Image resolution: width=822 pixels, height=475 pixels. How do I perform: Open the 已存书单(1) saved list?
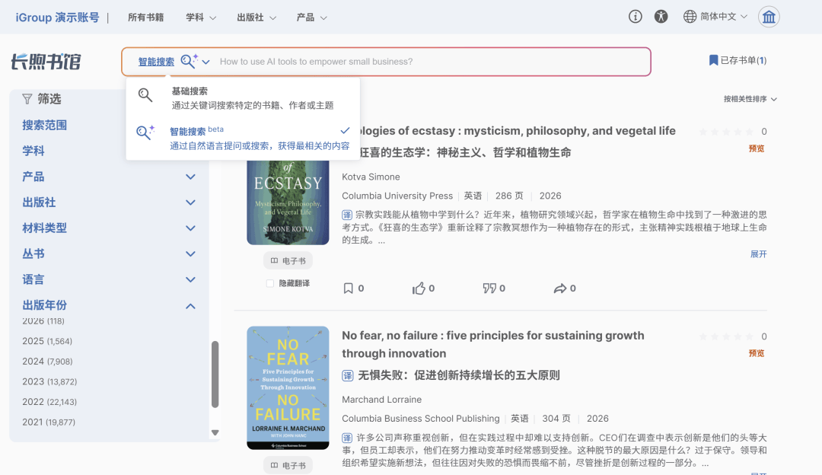click(x=738, y=60)
